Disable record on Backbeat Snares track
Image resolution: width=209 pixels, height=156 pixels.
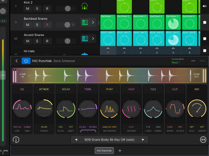point(47,25)
